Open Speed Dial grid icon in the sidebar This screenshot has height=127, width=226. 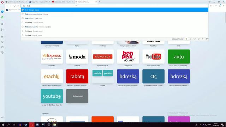[x=2, y=37]
